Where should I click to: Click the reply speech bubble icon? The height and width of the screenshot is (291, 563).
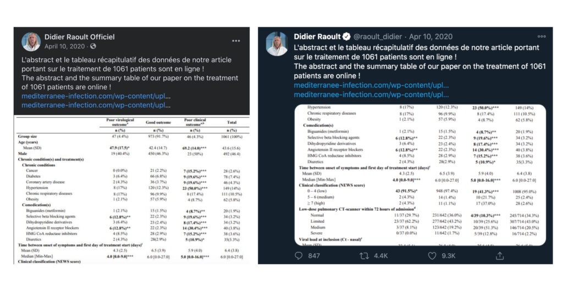[299, 256]
